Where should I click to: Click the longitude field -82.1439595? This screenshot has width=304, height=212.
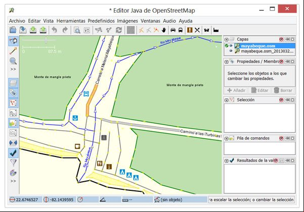[60, 199]
